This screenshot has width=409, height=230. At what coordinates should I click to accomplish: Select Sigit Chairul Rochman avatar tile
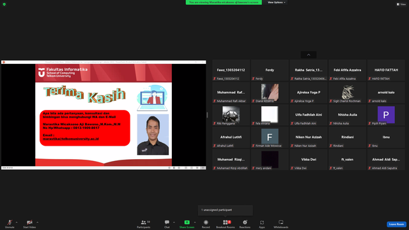pyautogui.click(x=347, y=93)
